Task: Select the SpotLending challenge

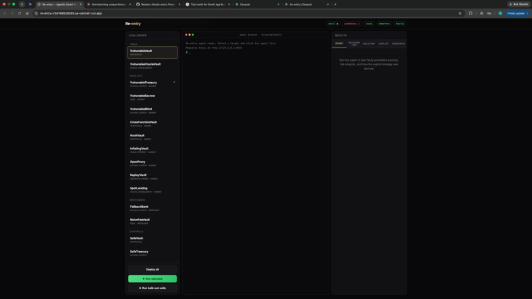Action: (x=152, y=189)
